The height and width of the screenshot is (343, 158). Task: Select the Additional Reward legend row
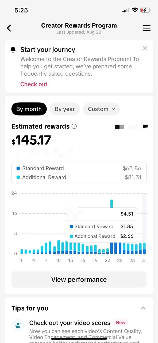pos(79,177)
